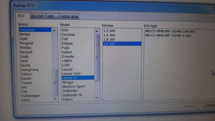Select Mitsubishi in Brand list
The height and width of the screenshot is (121, 215).
35,30
